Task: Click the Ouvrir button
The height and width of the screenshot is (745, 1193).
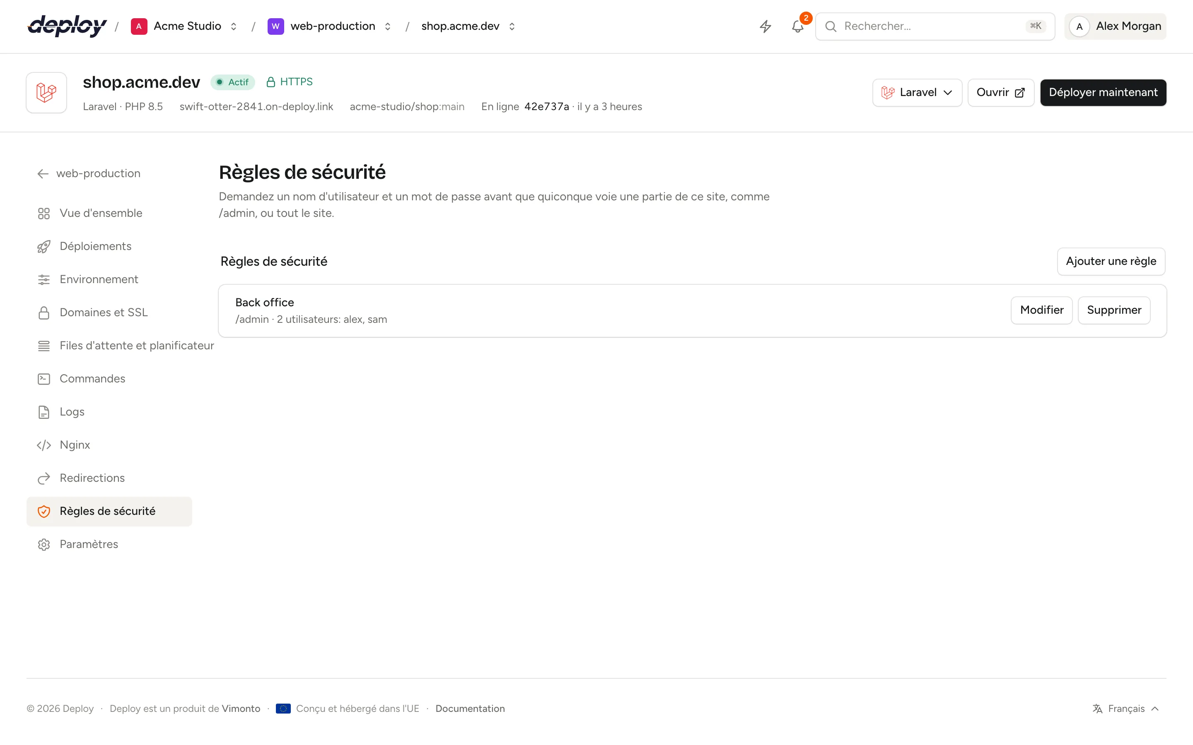Action: (1001, 93)
